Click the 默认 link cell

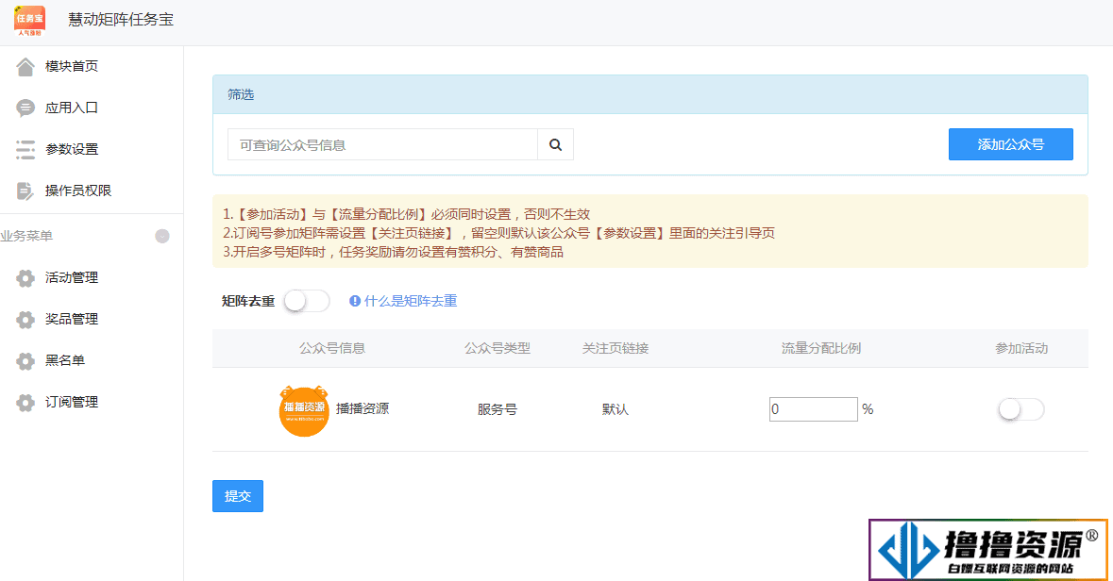616,410
